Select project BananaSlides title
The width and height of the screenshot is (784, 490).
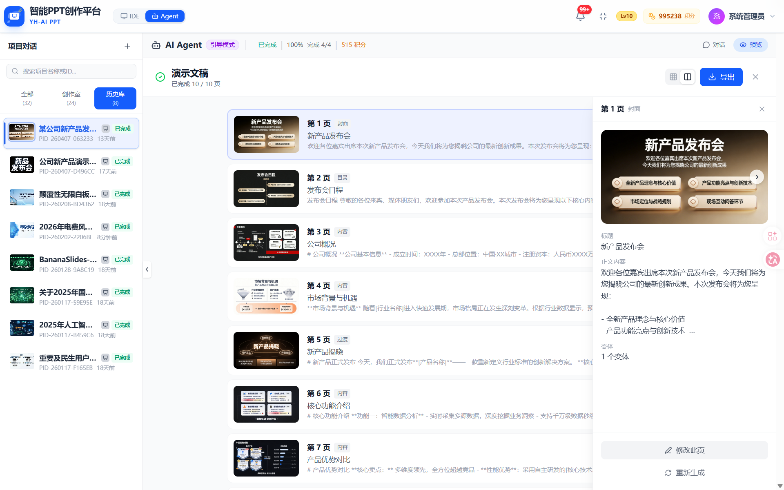(68, 259)
